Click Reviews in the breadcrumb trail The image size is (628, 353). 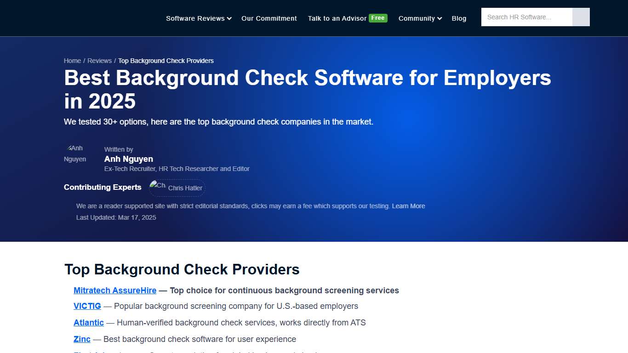pyautogui.click(x=99, y=60)
